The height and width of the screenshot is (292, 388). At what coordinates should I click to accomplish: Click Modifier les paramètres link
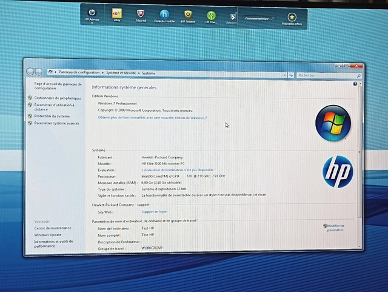(335, 228)
